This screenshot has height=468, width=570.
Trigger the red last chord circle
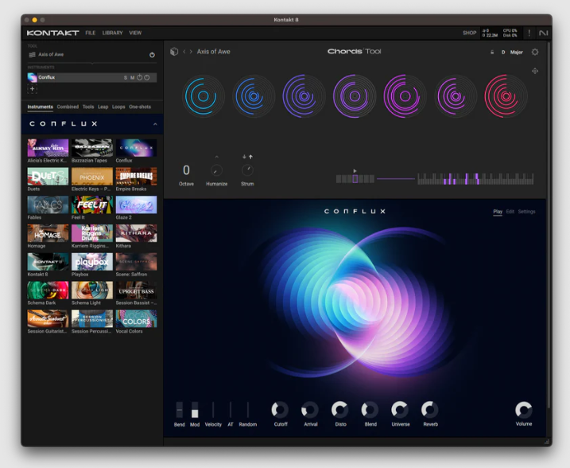click(x=506, y=96)
